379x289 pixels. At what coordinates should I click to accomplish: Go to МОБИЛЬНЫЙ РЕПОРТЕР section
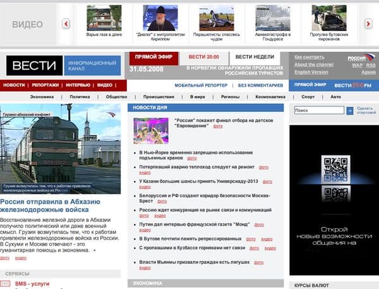[x=201, y=85]
